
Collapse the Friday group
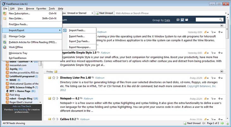222,71
